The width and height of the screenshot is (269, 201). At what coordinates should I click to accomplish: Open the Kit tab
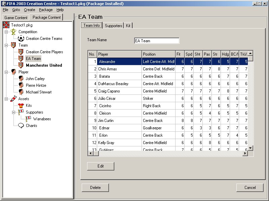pos(128,26)
